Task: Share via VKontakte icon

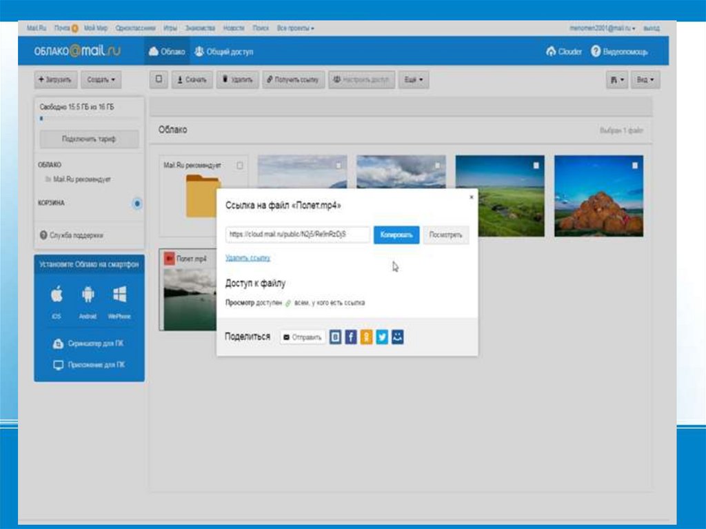Action: pyautogui.click(x=335, y=337)
